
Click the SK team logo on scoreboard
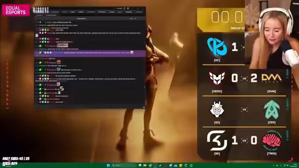coord(217,140)
